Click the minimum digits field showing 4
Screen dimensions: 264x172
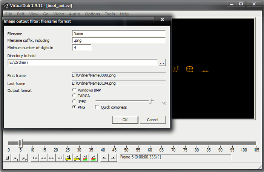(x=82, y=48)
